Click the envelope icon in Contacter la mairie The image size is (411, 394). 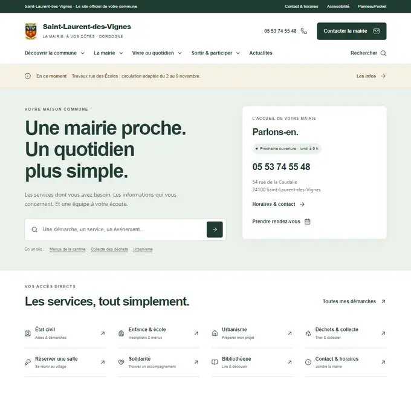(377, 31)
